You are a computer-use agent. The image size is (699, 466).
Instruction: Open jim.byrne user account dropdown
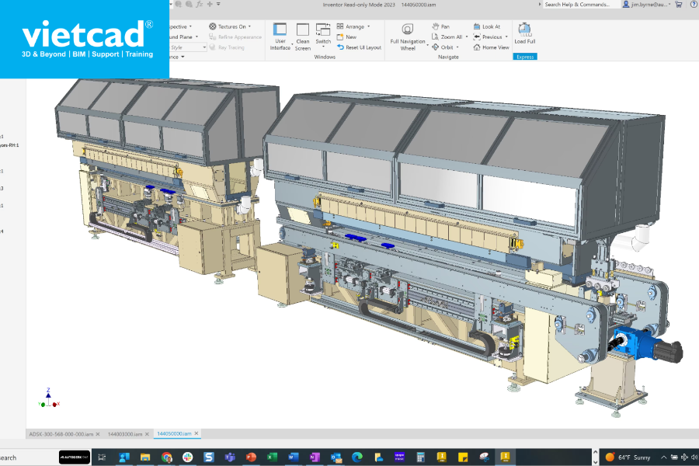click(x=646, y=5)
